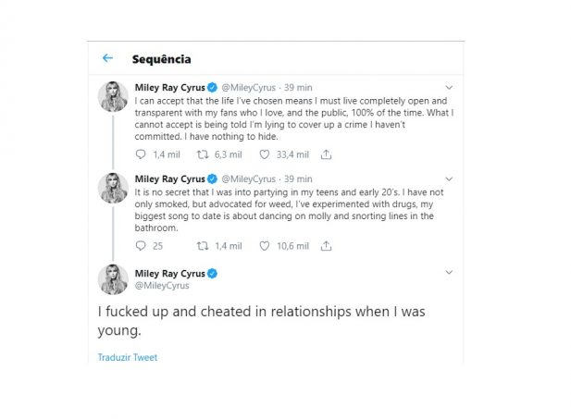Click the @MileyCyrus handle under main tweet

click(162, 286)
